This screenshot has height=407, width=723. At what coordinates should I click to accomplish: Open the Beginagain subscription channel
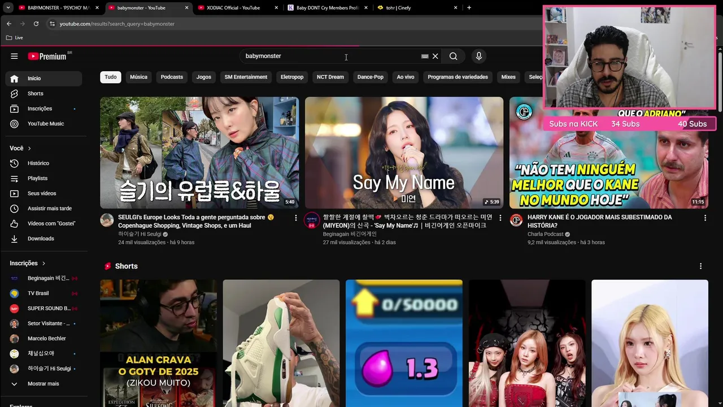tap(43, 278)
